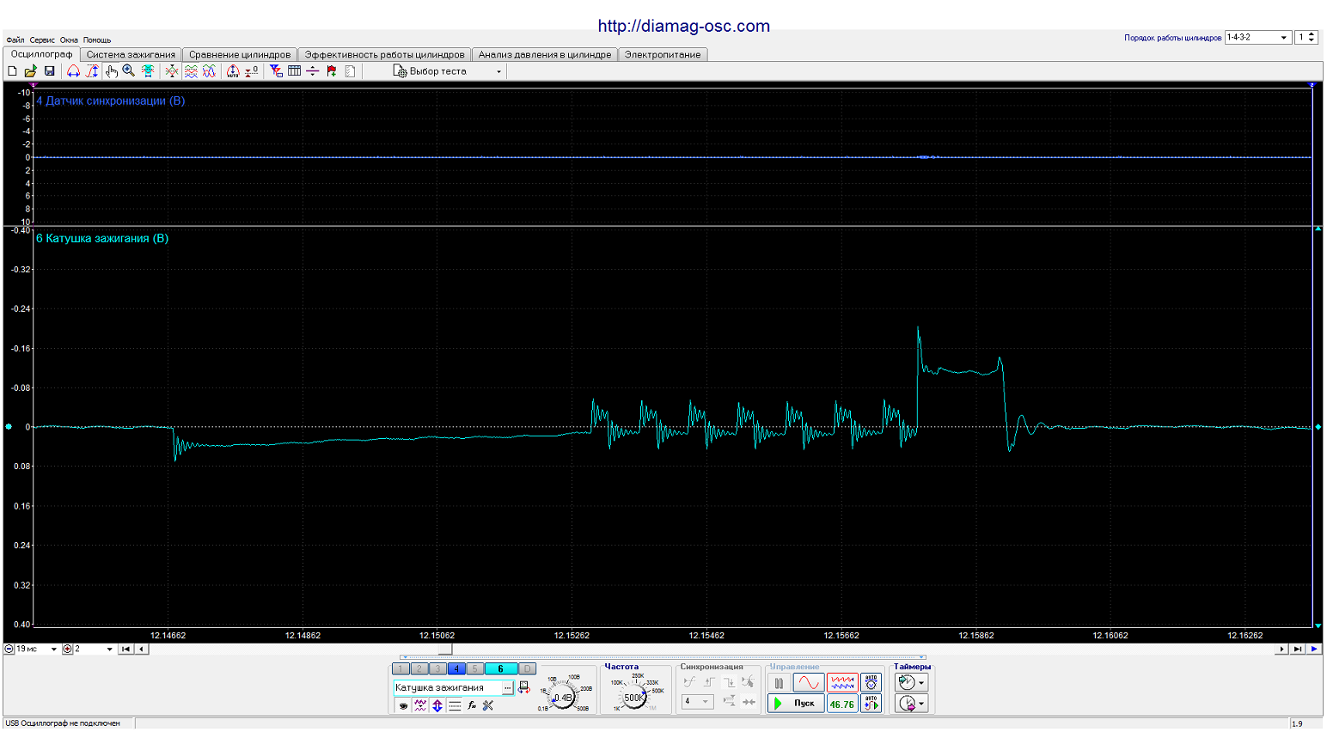The height and width of the screenshot is (732, 1333).
Task: Select active channel 4 button
Action: (456, 669)
